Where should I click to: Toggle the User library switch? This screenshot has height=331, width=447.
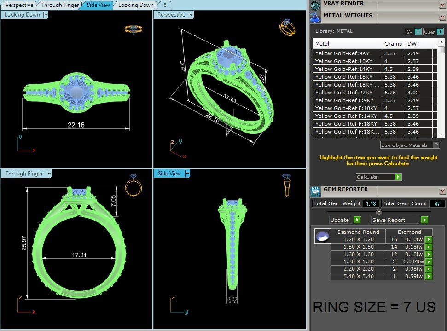pyautogui.click(x=439, y=32)
